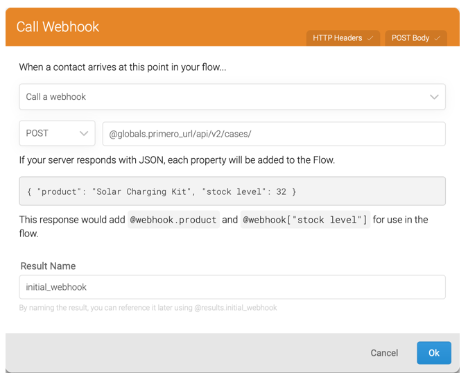Confirm with the Ok button
468x380 pixels.
(434, 353)
